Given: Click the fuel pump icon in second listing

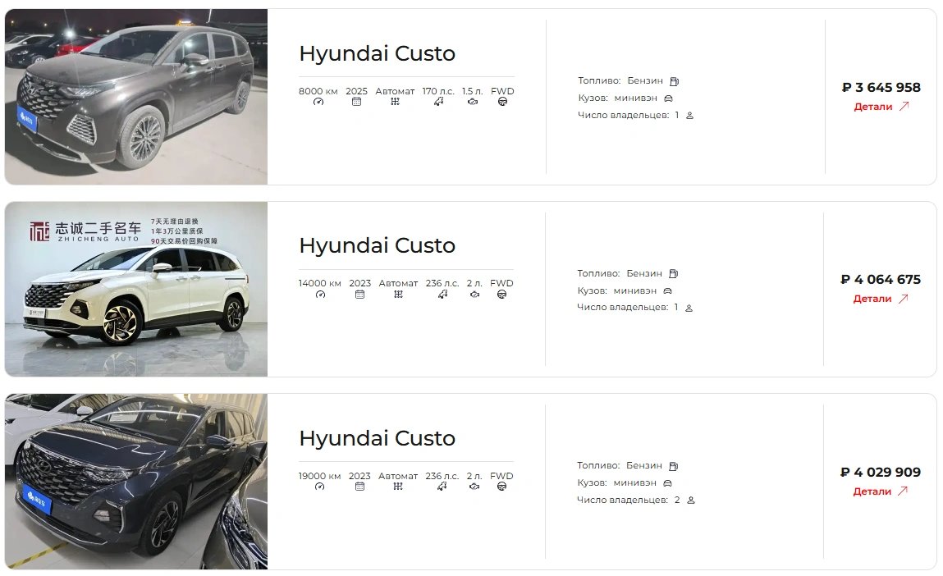Looking at the screenshot, I should click(x=674, y=273).
